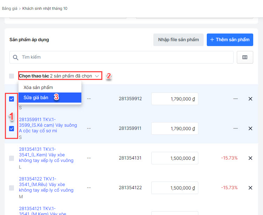The width and height of the screenshot is (263, 215).
Task: Check the checkbox for product 281354122
Action: [x=12, y=188]
